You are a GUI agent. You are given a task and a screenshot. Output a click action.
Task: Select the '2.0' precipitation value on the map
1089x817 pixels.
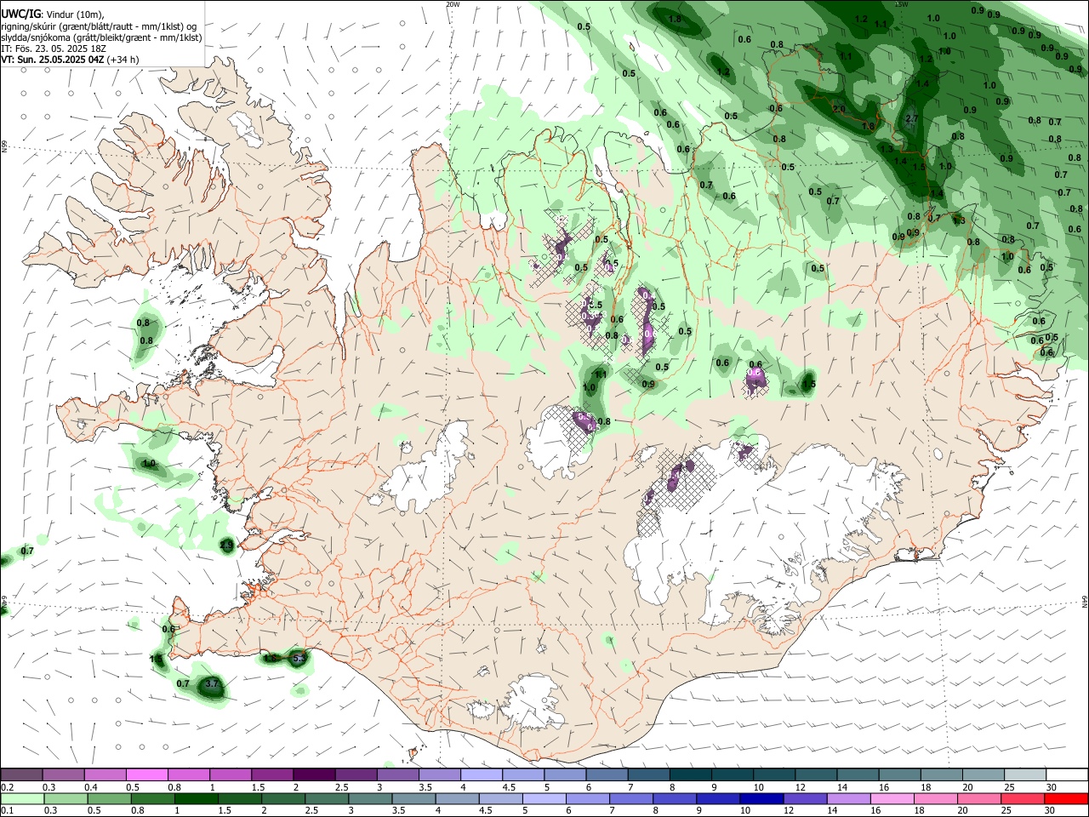839,109
